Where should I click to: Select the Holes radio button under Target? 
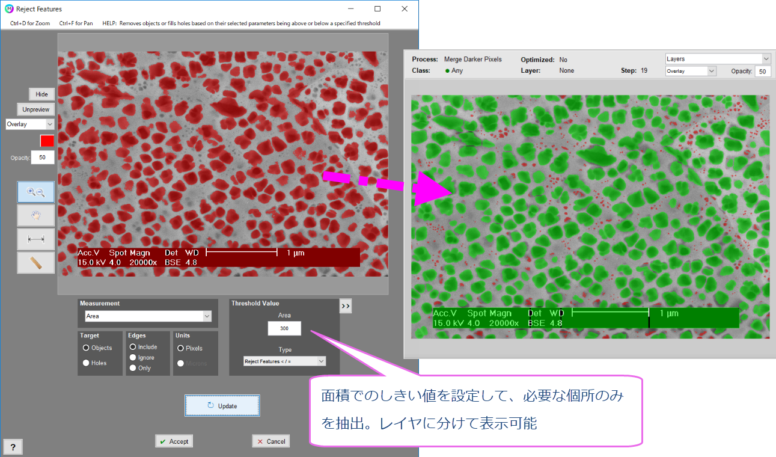[86, 363]
